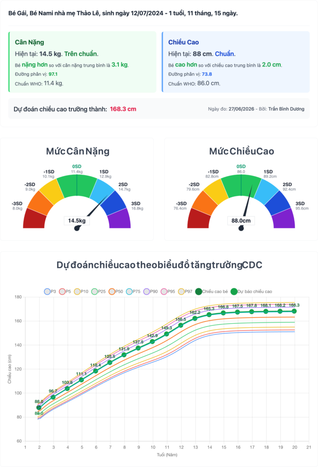Viewport: 318px width, 467px height.
Task: Toggle the 'Chiều cao bé' legend series
Action: (x=211, y=291)
